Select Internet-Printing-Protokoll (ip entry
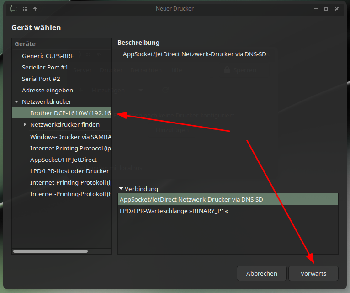 pyautogui.click(x=62, y=182)
